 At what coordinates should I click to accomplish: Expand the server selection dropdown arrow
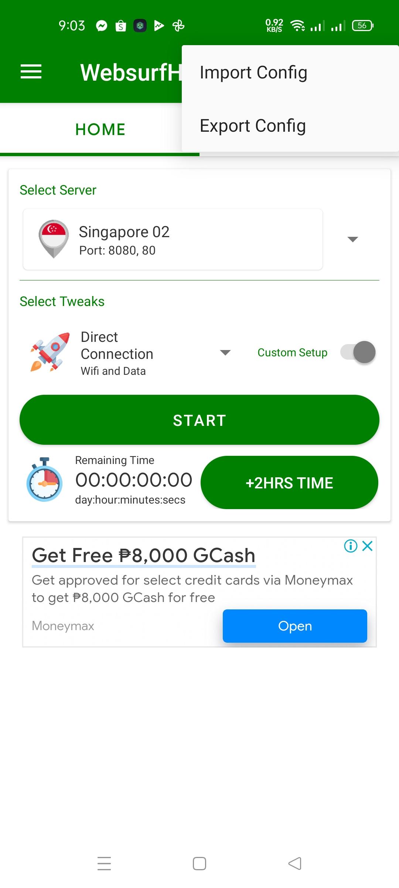point(353,239)
